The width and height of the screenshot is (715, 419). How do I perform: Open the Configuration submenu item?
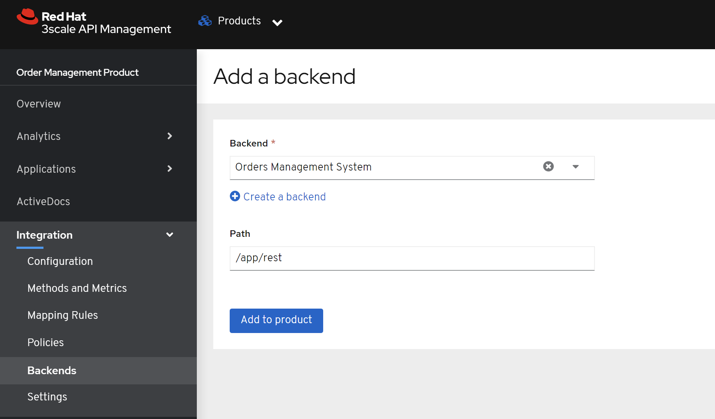tap(60, 261)
